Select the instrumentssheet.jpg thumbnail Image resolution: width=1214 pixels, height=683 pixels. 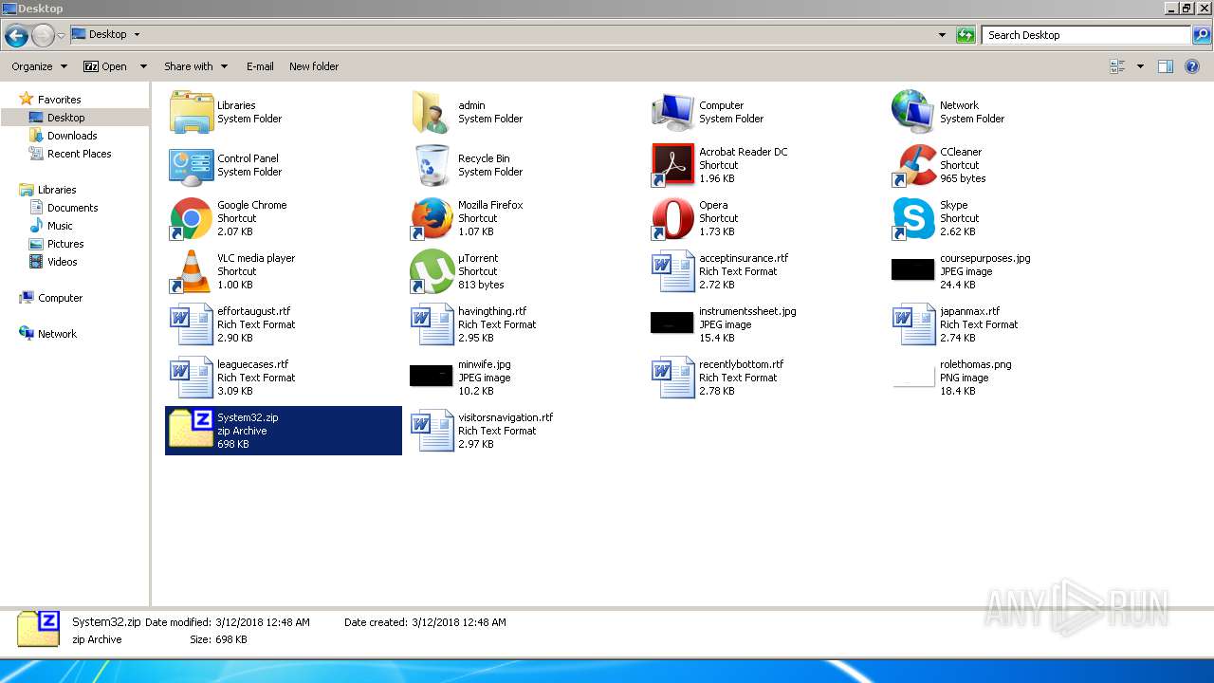pyautogui.click(x=672, y=323)
